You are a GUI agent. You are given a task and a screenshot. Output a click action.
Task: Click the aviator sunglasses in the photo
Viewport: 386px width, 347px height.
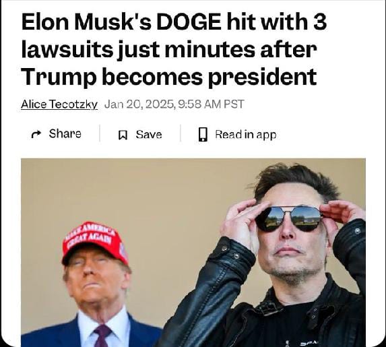288,219
